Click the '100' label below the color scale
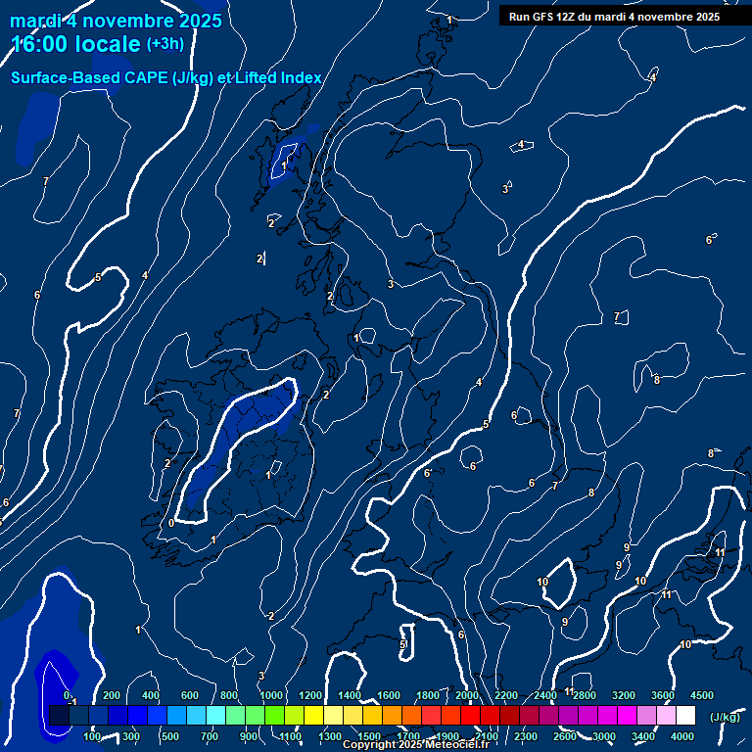 click(92, 736)
